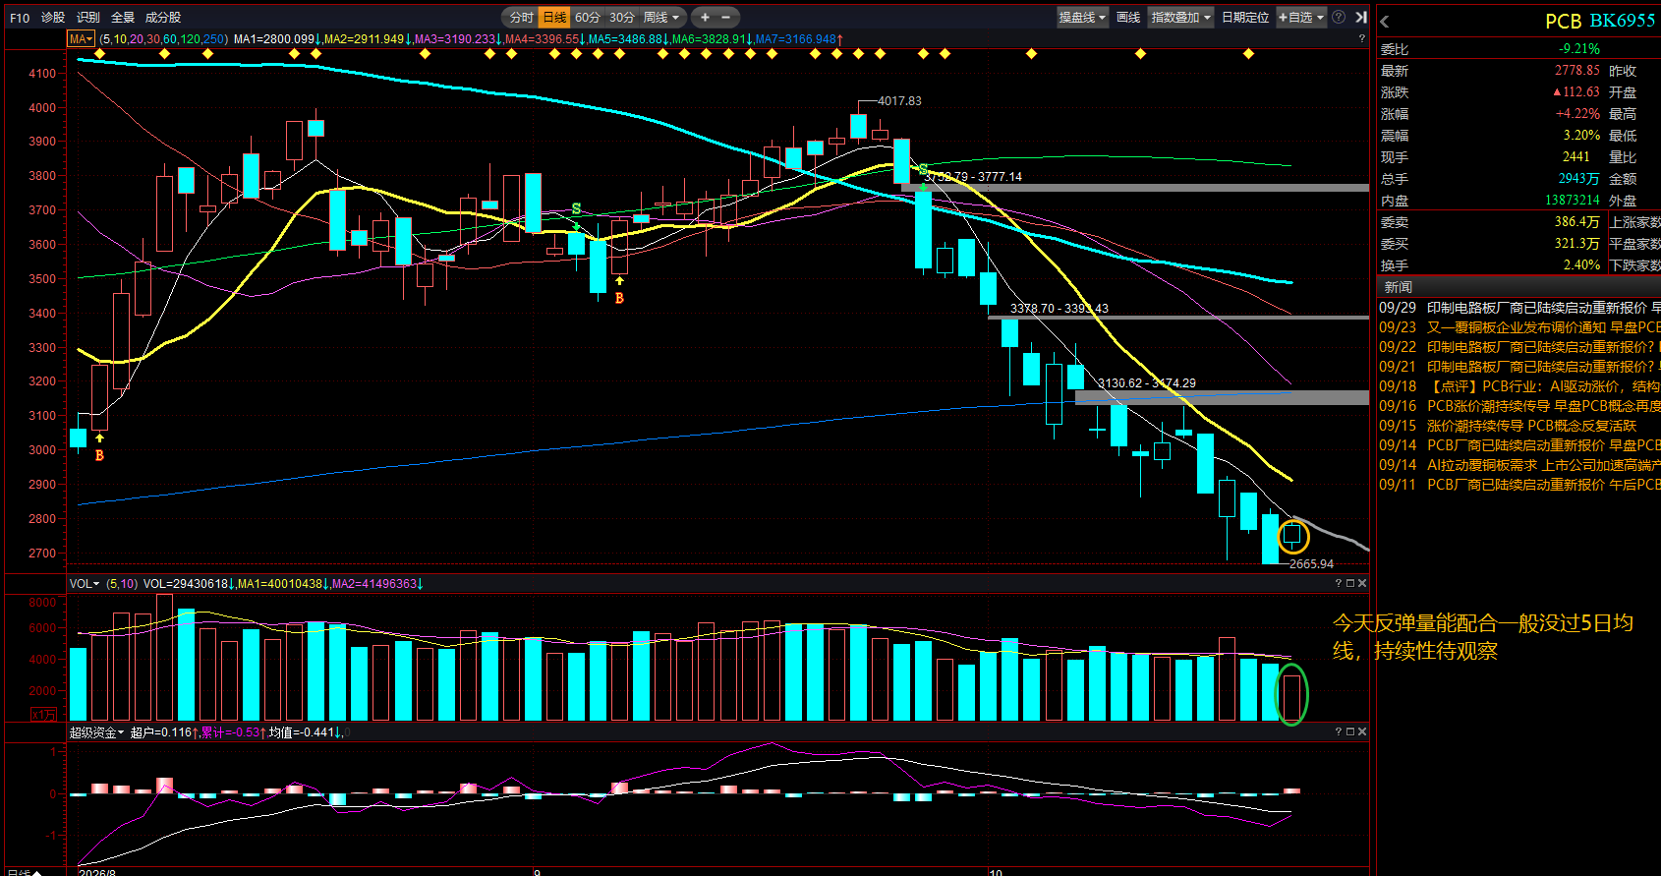Click the first yellow diamond event marker
Screen dimensions: 1661x876
click(x=100, y=54)
